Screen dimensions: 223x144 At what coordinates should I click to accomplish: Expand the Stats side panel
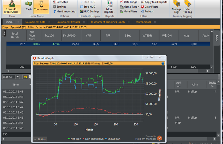pos(4,33)
